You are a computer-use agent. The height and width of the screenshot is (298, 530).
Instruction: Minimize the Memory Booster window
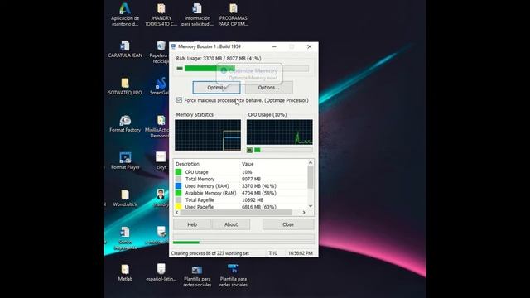tap(274, 46)
